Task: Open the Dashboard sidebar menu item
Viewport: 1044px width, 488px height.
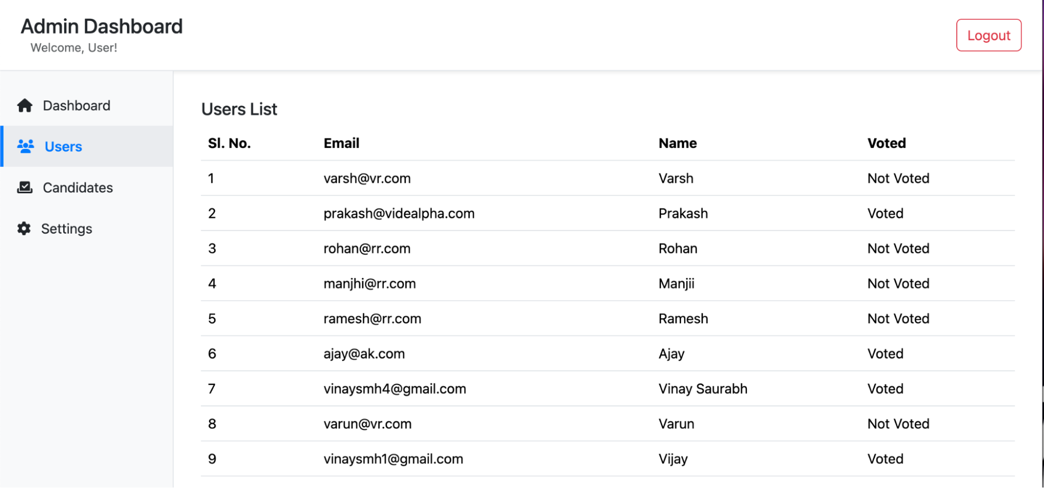Action: click(76, 106)
